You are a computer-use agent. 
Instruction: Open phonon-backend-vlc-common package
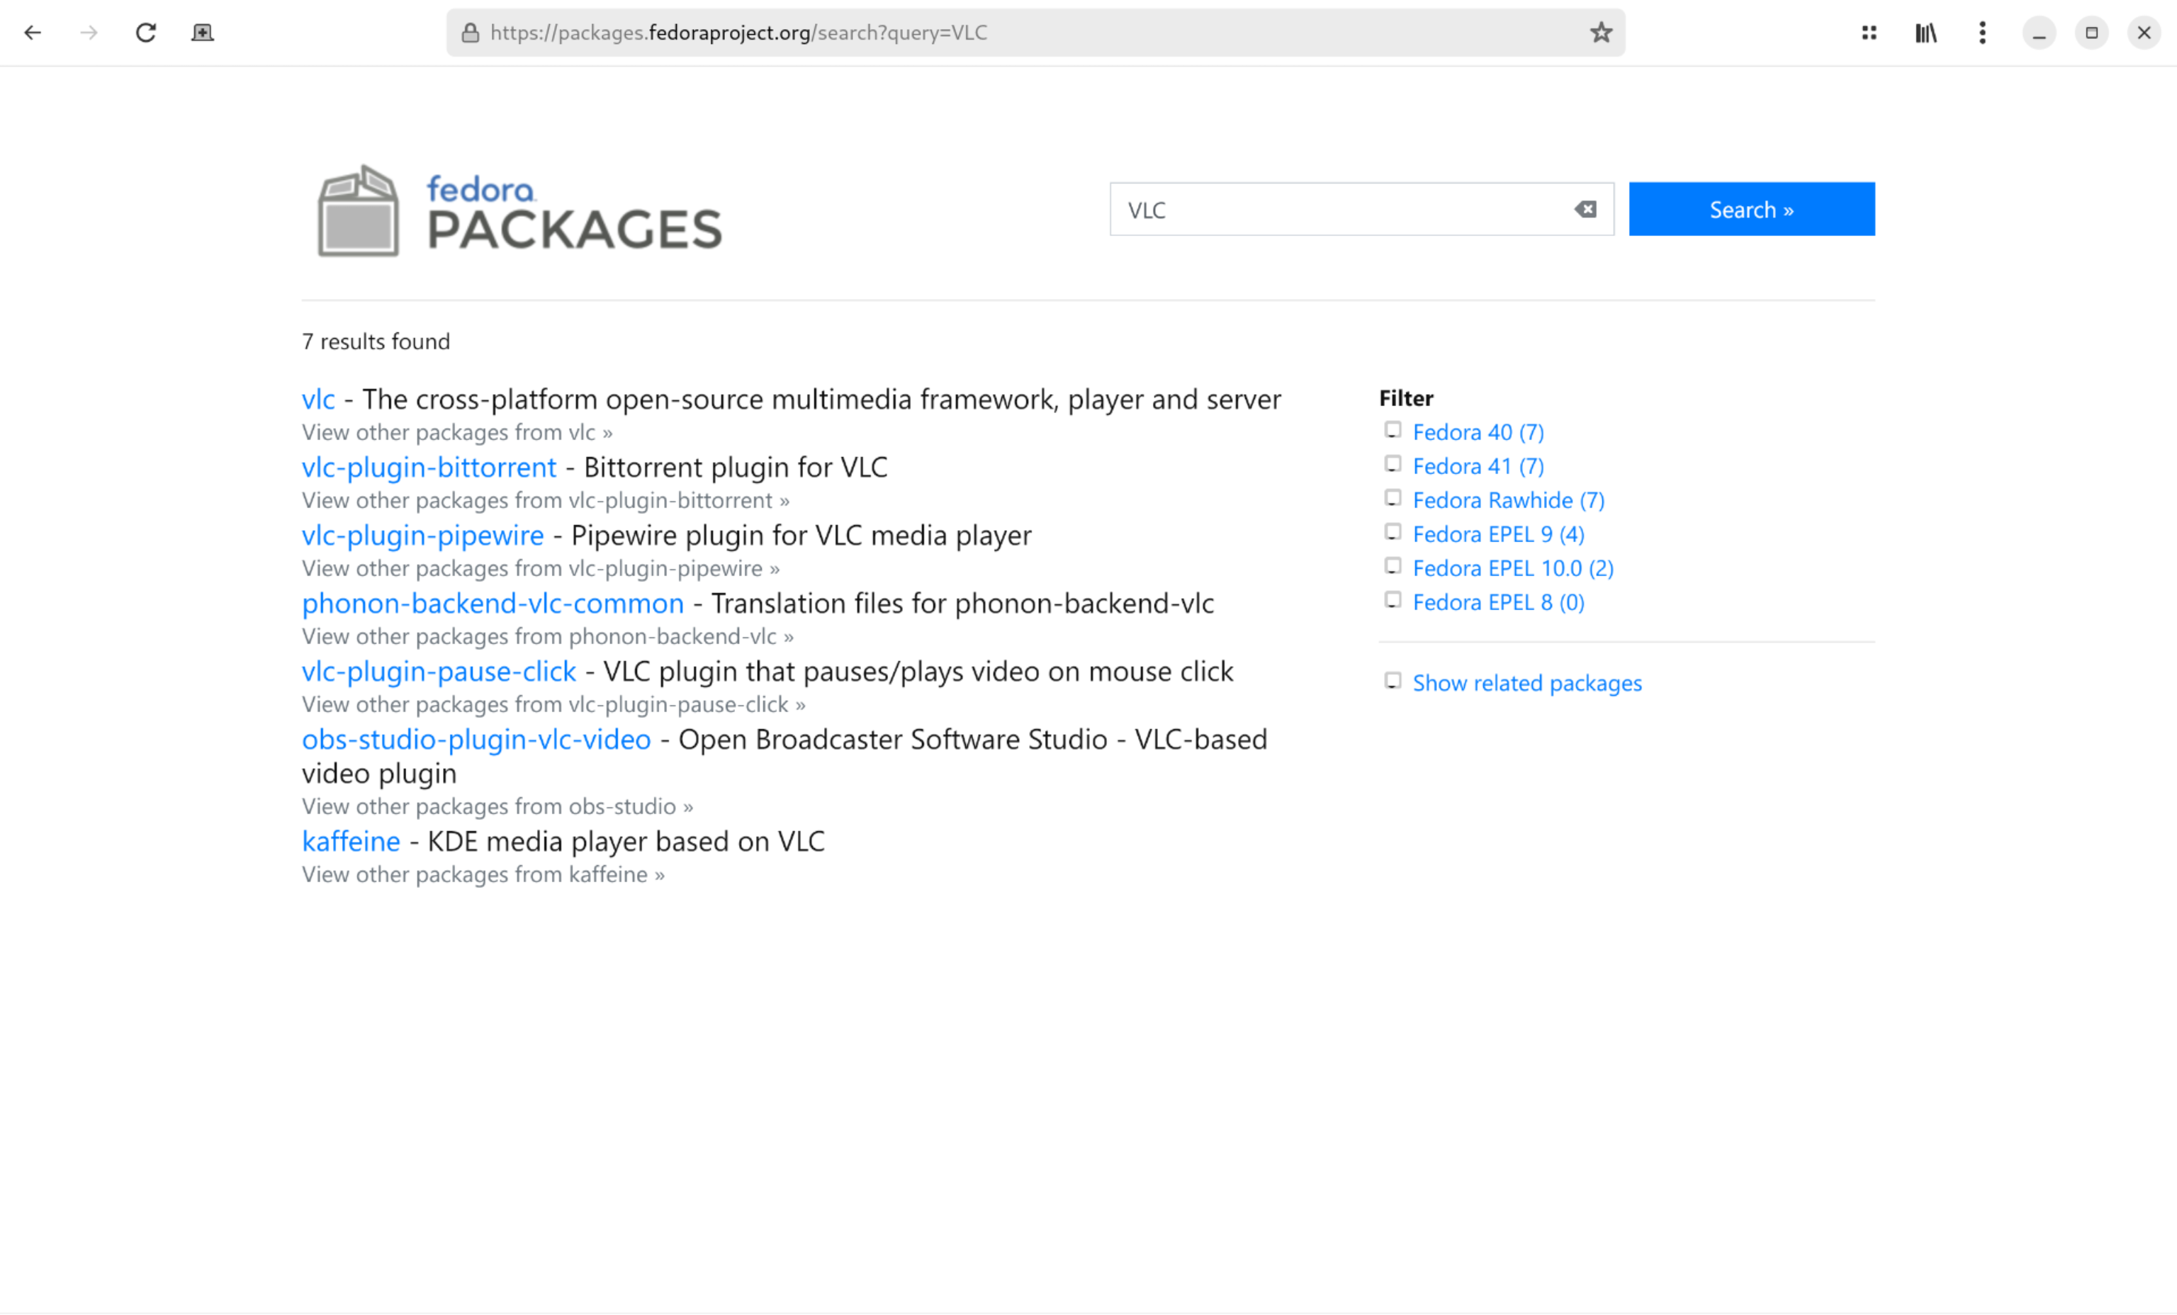pos(492,603)
